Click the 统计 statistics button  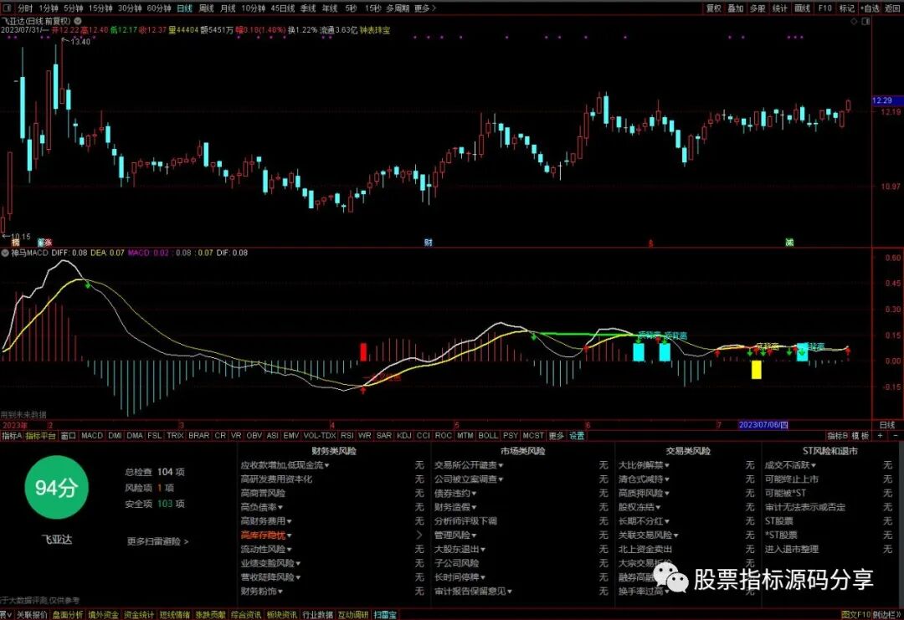click(x=780, y=8)
